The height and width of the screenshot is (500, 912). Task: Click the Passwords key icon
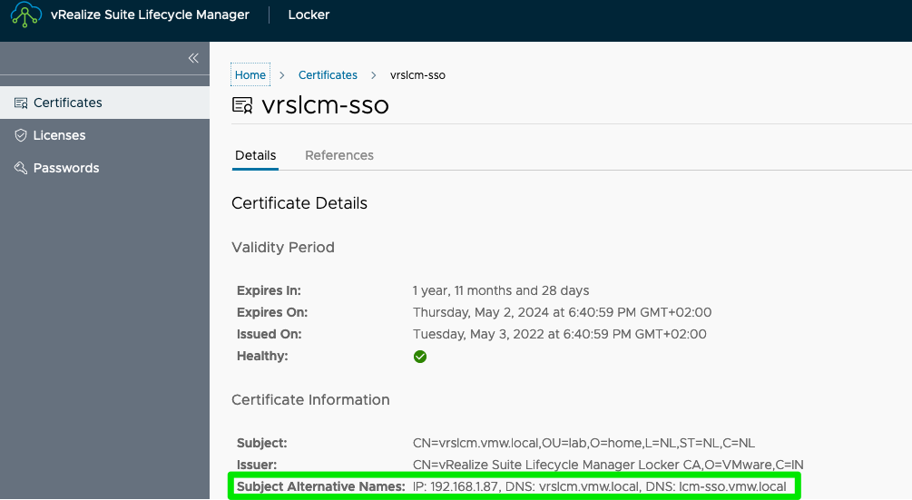point(21,168)
